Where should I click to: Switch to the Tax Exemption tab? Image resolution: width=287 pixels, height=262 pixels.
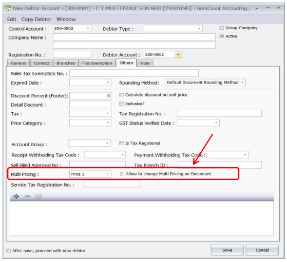point(97,63)
